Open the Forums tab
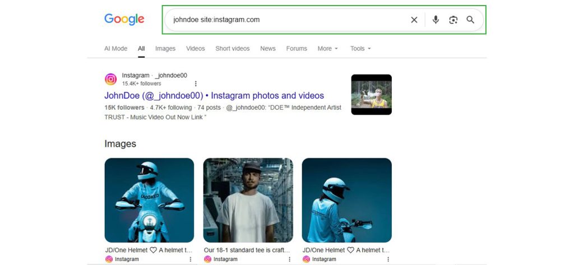Viewport: 574px width, 265px height. tap(297, 48)
